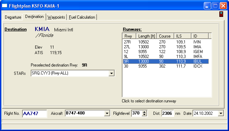229x131 pixels.
Task: Click the Miami Intl airport name
Action: click(63, 30)
